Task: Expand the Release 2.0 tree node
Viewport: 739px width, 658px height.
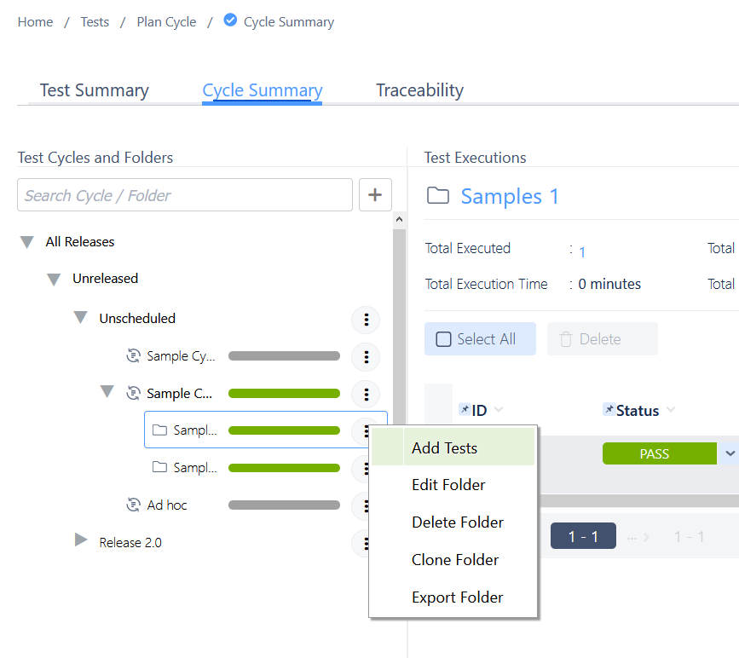Action: pos(80,539)
